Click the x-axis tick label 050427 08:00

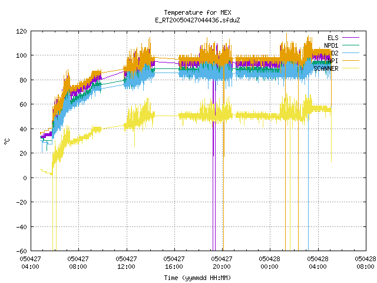click(78, 263)
